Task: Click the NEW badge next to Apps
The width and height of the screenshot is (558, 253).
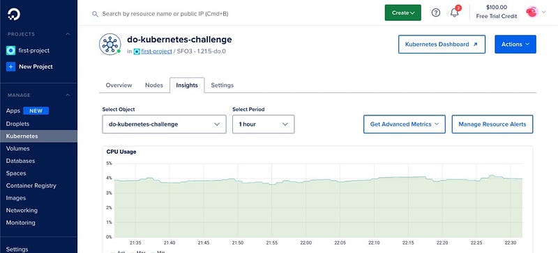Action: (36, 111)
